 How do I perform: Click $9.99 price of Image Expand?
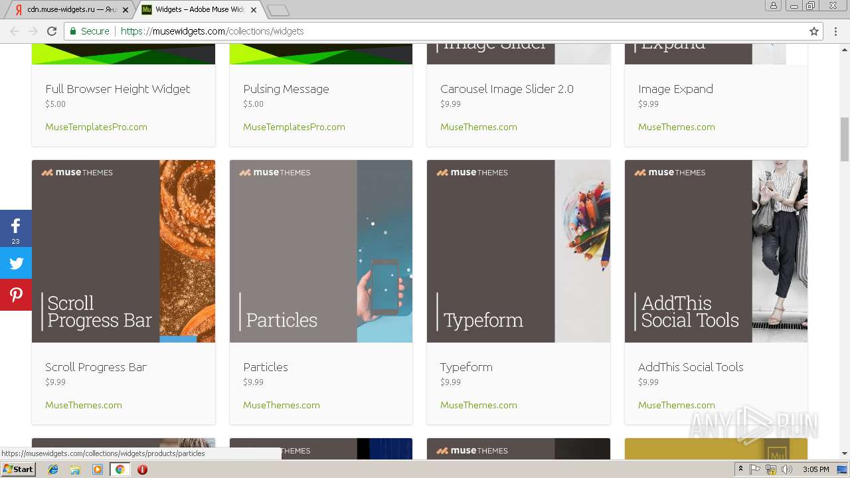[x=648, y=104]
